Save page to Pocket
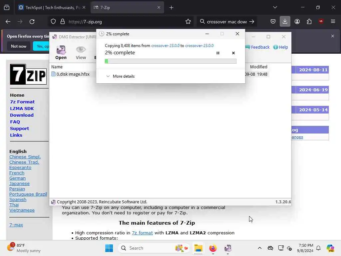 point(273,22)
